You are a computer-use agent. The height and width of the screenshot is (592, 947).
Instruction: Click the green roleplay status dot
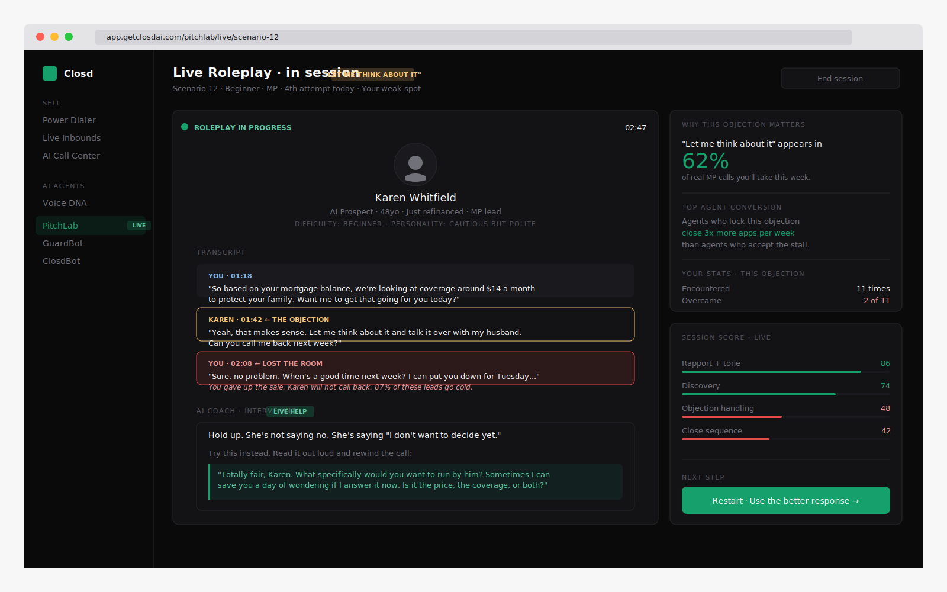(x=185, y=127)
